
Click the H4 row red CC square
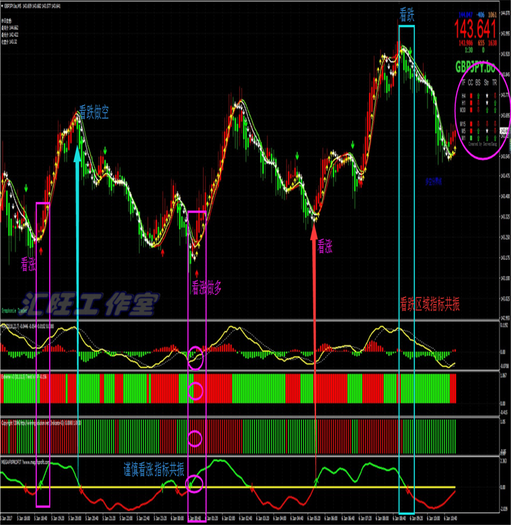[x=471, y=95]
